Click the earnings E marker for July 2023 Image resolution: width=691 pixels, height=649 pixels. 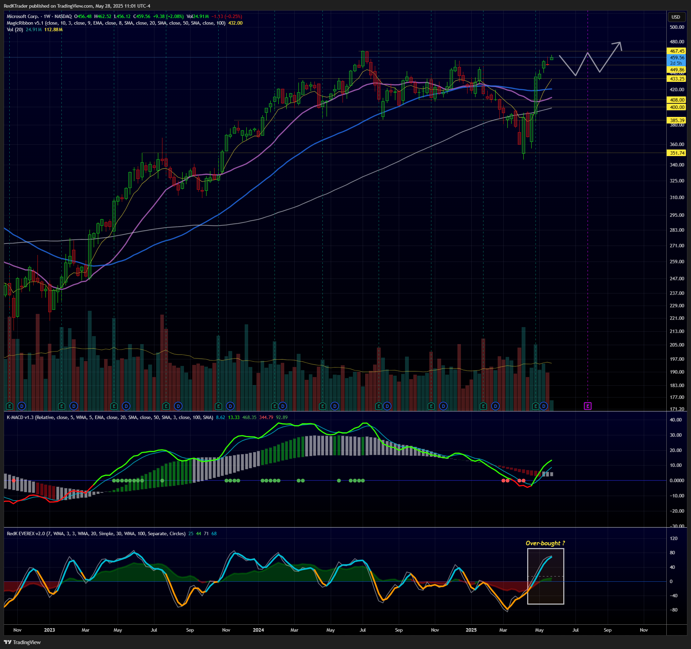(x=166, y=406)
